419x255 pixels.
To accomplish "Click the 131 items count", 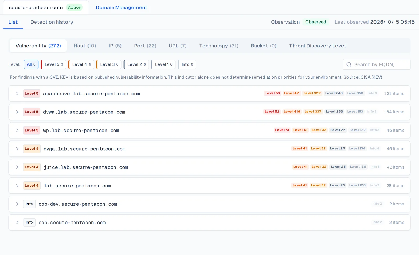I will point(394,94).
